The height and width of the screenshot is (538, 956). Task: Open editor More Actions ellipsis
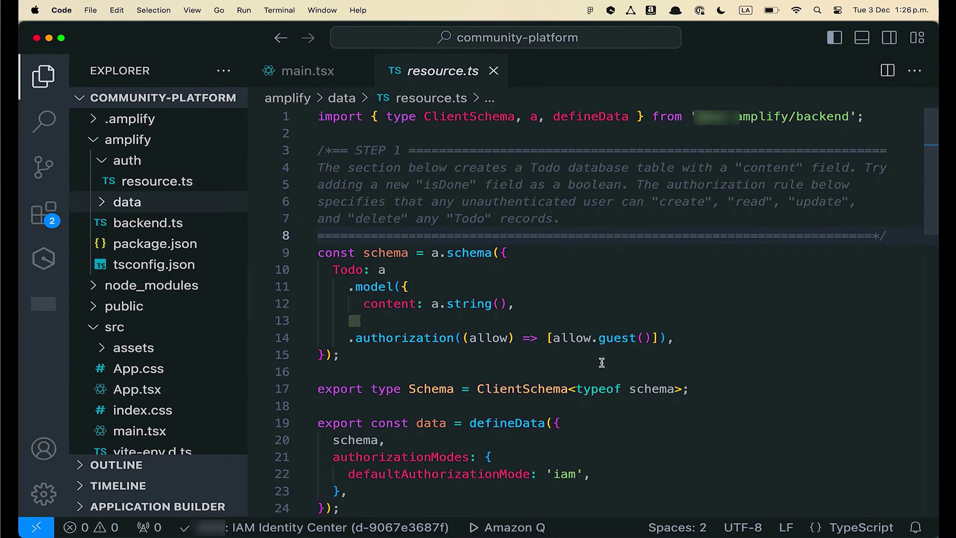coord(915,71)
